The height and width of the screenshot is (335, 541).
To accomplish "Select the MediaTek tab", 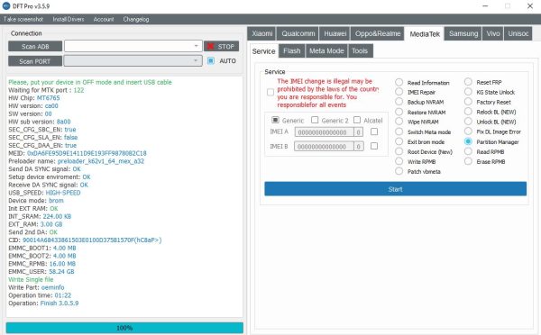I will tap(425, 34).
